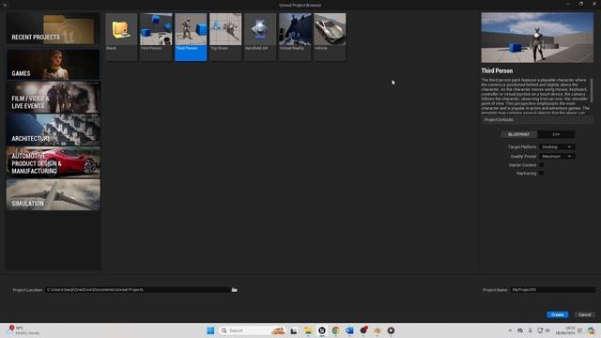Select the Third Person template

tap(191, 37)
